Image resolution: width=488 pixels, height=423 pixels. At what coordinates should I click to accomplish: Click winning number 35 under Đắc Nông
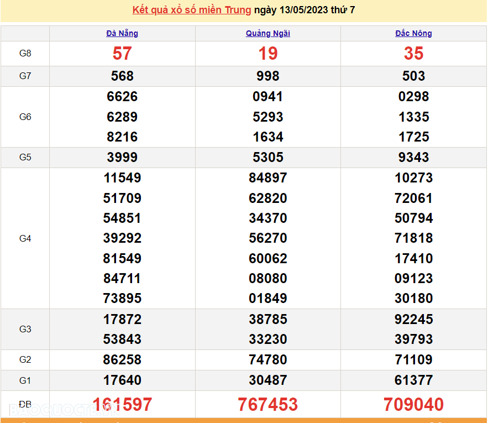[x=413, y=53]
